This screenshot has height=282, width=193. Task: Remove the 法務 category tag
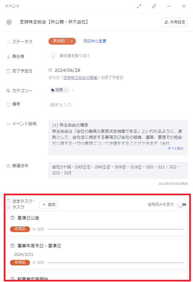tap(66, 90)
